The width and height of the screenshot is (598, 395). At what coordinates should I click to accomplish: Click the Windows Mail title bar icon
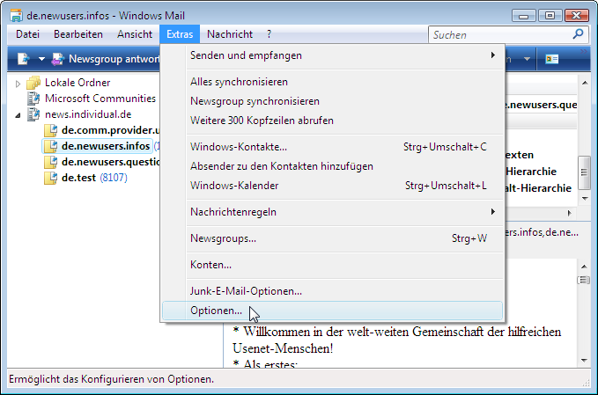[16, 16]
